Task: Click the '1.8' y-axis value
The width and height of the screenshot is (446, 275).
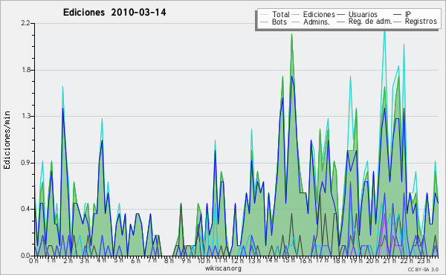Action: [x=26, y=70]
